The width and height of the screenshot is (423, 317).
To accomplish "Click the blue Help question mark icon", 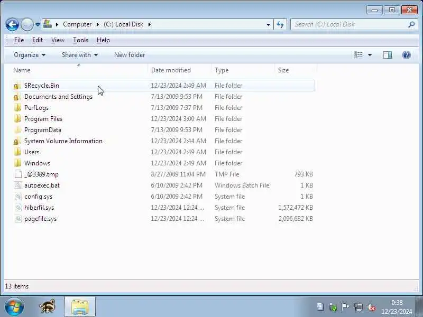I will [406, 55].
